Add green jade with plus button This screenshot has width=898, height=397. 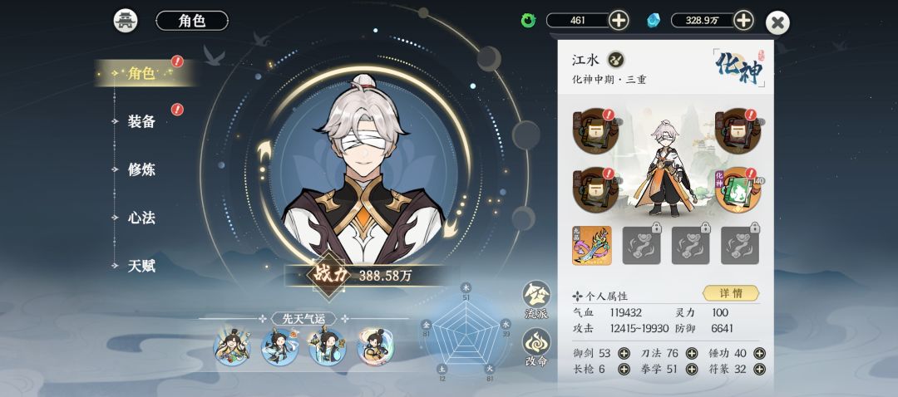[x=619, y=21]
